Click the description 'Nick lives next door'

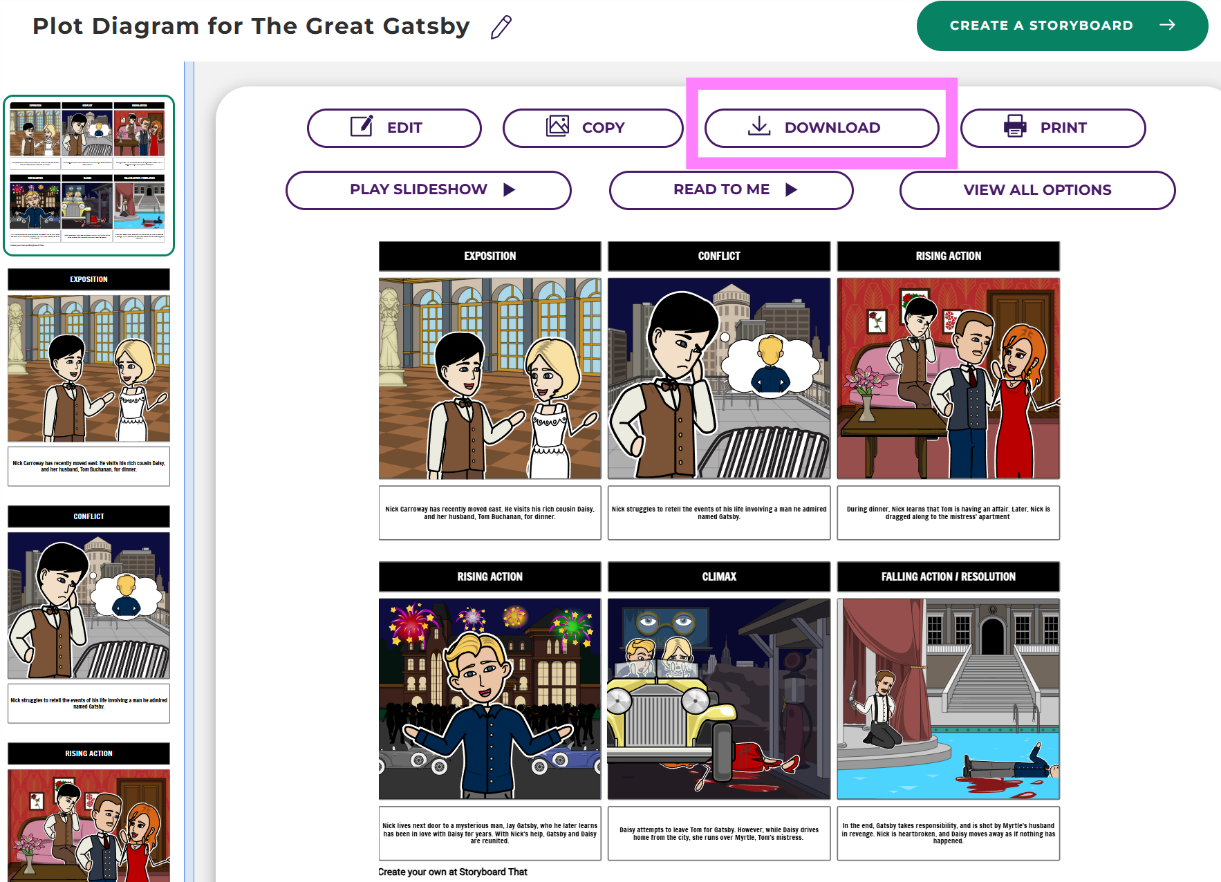(490, 834)
